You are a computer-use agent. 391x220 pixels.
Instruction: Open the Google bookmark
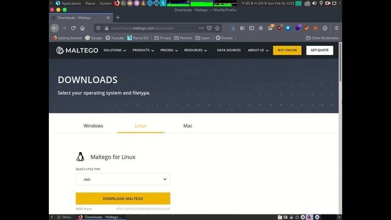point(93,38)
